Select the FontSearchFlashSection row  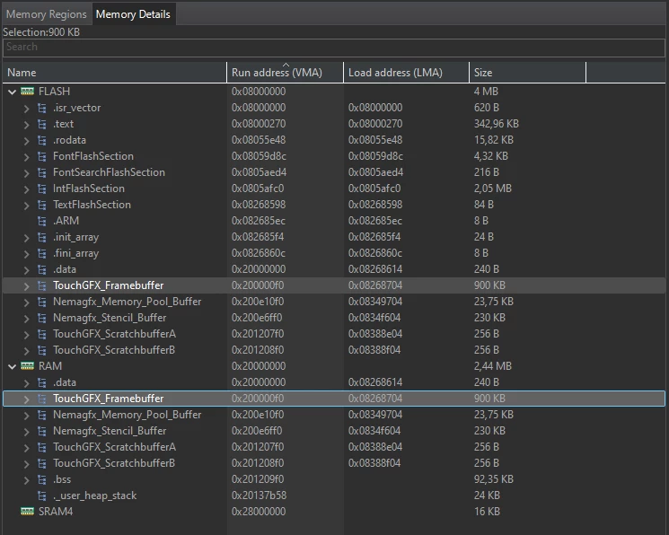coord(334,172)
